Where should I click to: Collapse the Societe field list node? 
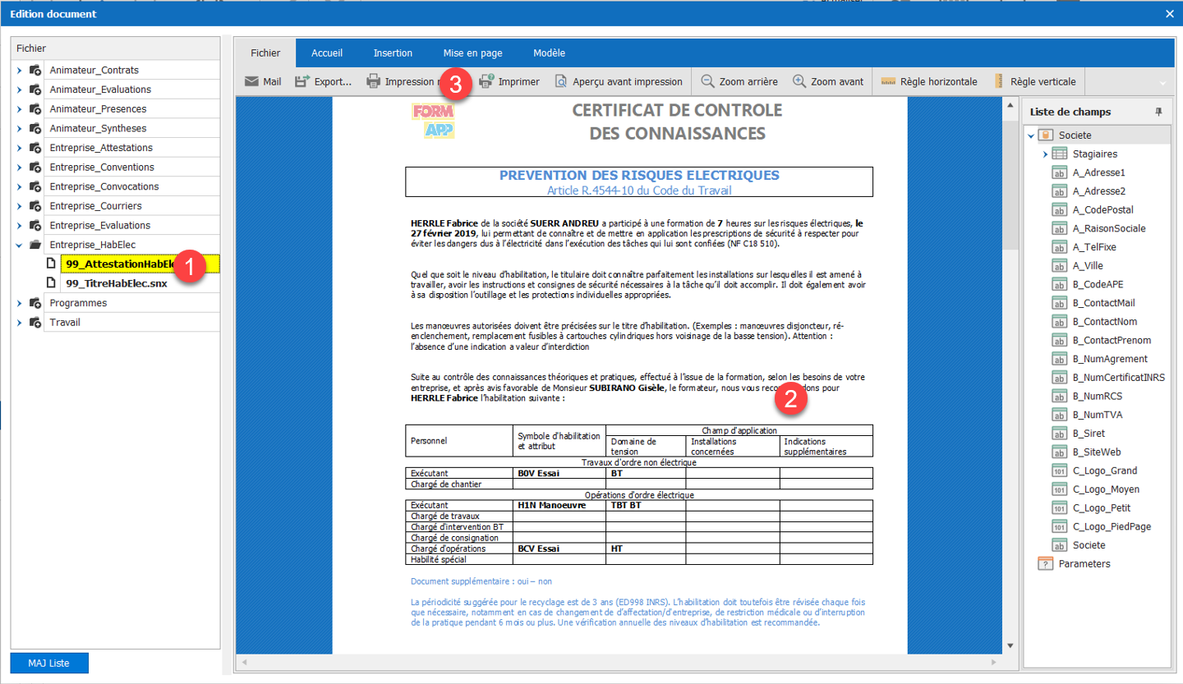(x=1031, y=135)
